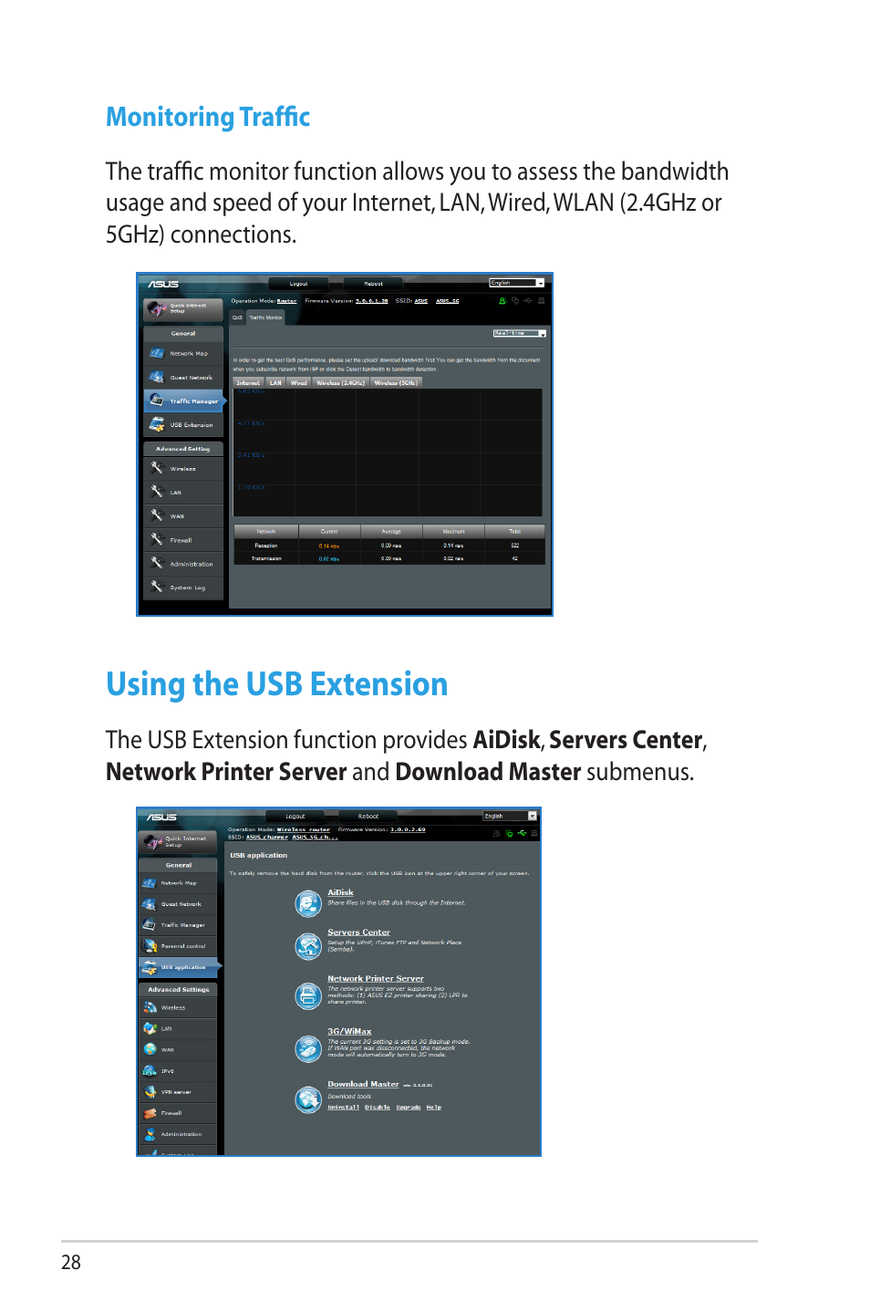Click the Network Printer Server round icon
This screenshot has height=1312, width=870.
point(308,995)
